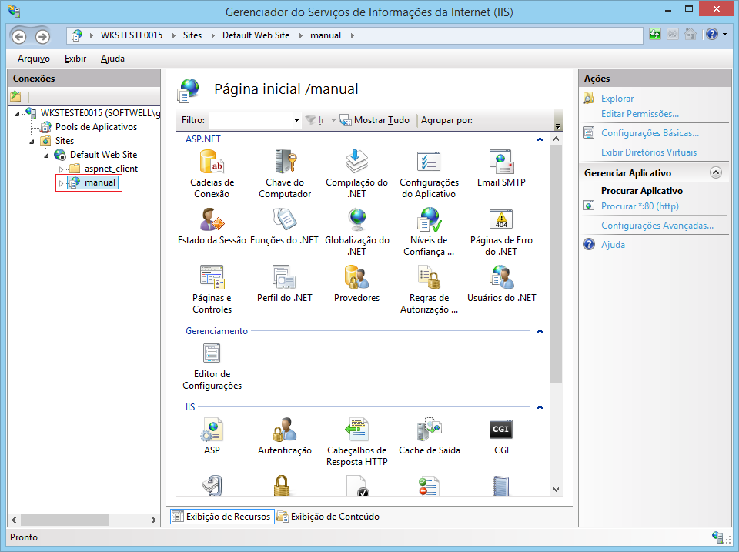This screenshot has height=552, width=739.
Task: Open Páginas de Erro do .NET icon
Action: [x=501, y=220]
